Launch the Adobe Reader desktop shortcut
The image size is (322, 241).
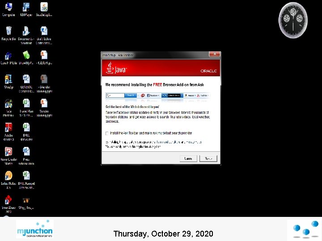(x=8, y=132)
